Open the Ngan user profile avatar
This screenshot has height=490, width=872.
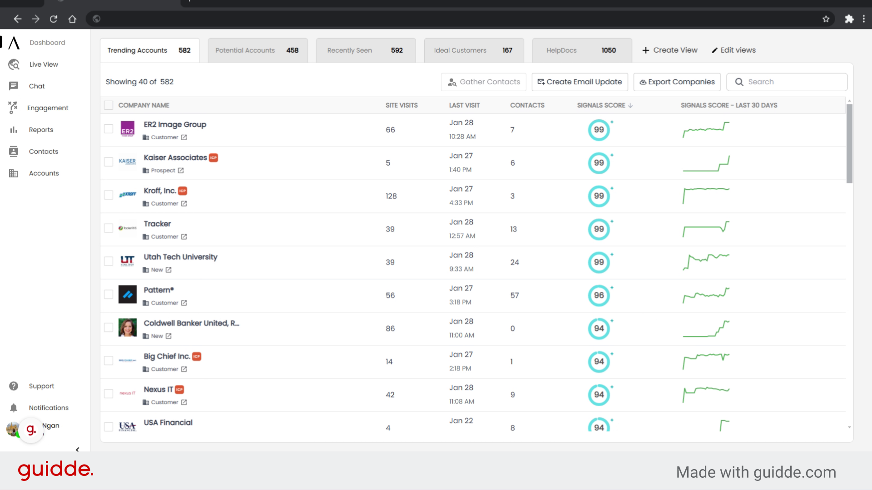point(13,429)
